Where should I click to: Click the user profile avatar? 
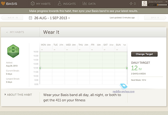pyautogui.click(x=144, y=4)
